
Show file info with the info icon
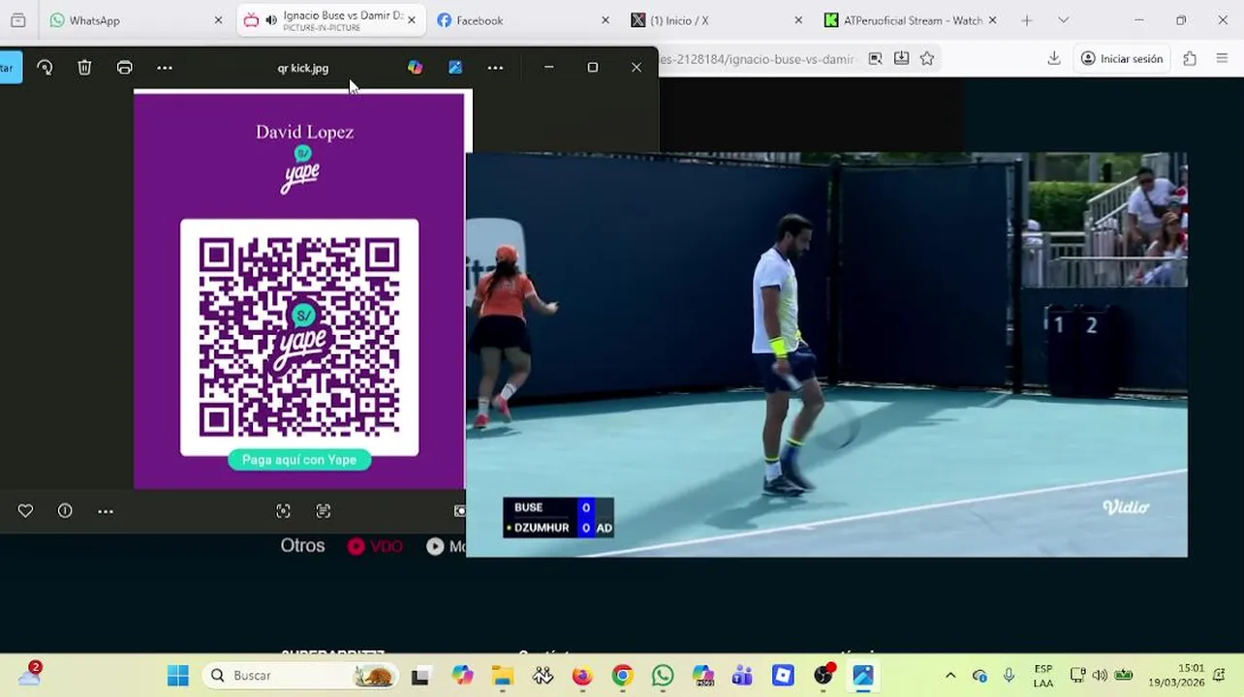point(65,511)
